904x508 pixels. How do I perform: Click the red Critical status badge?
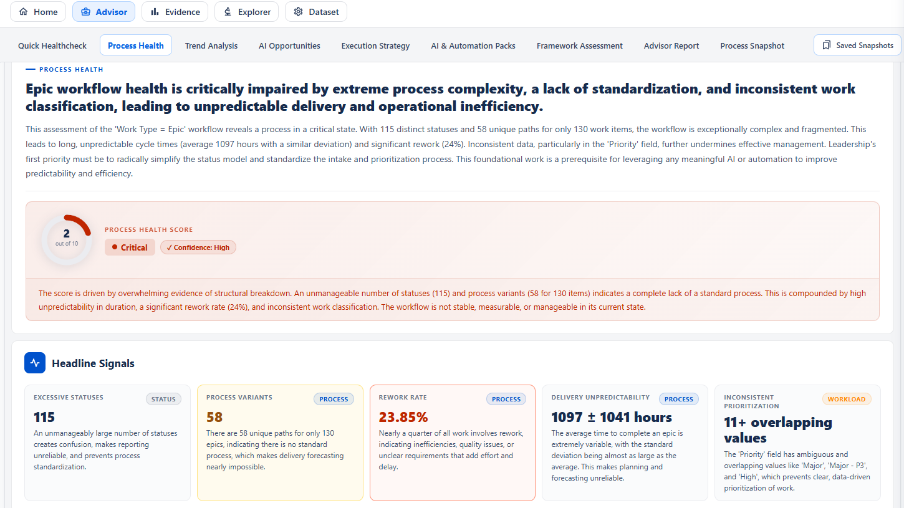coord(130,247)
